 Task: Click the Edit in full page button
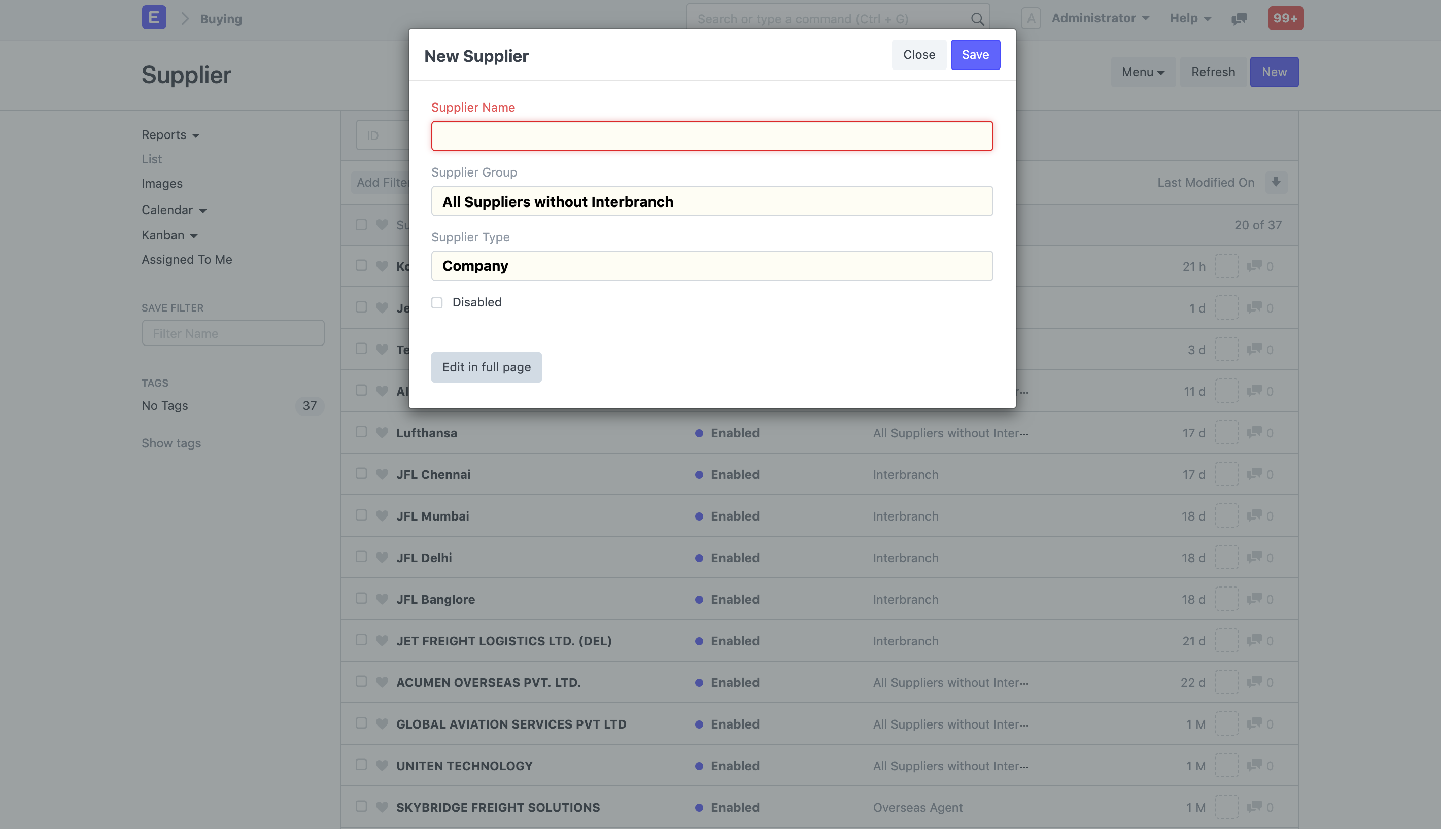486,367
